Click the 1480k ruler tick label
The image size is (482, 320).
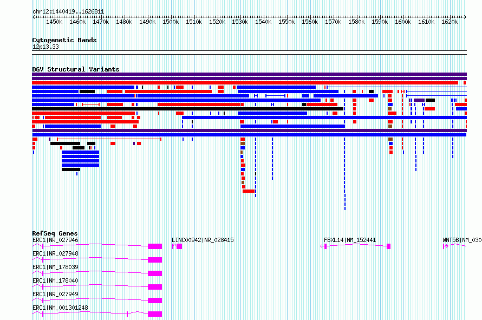pyautogui.click(x=124, y=22)
